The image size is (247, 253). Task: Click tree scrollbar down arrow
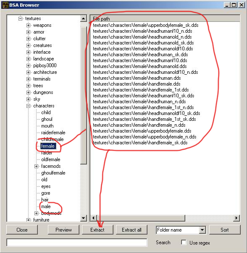coord(83,218)
